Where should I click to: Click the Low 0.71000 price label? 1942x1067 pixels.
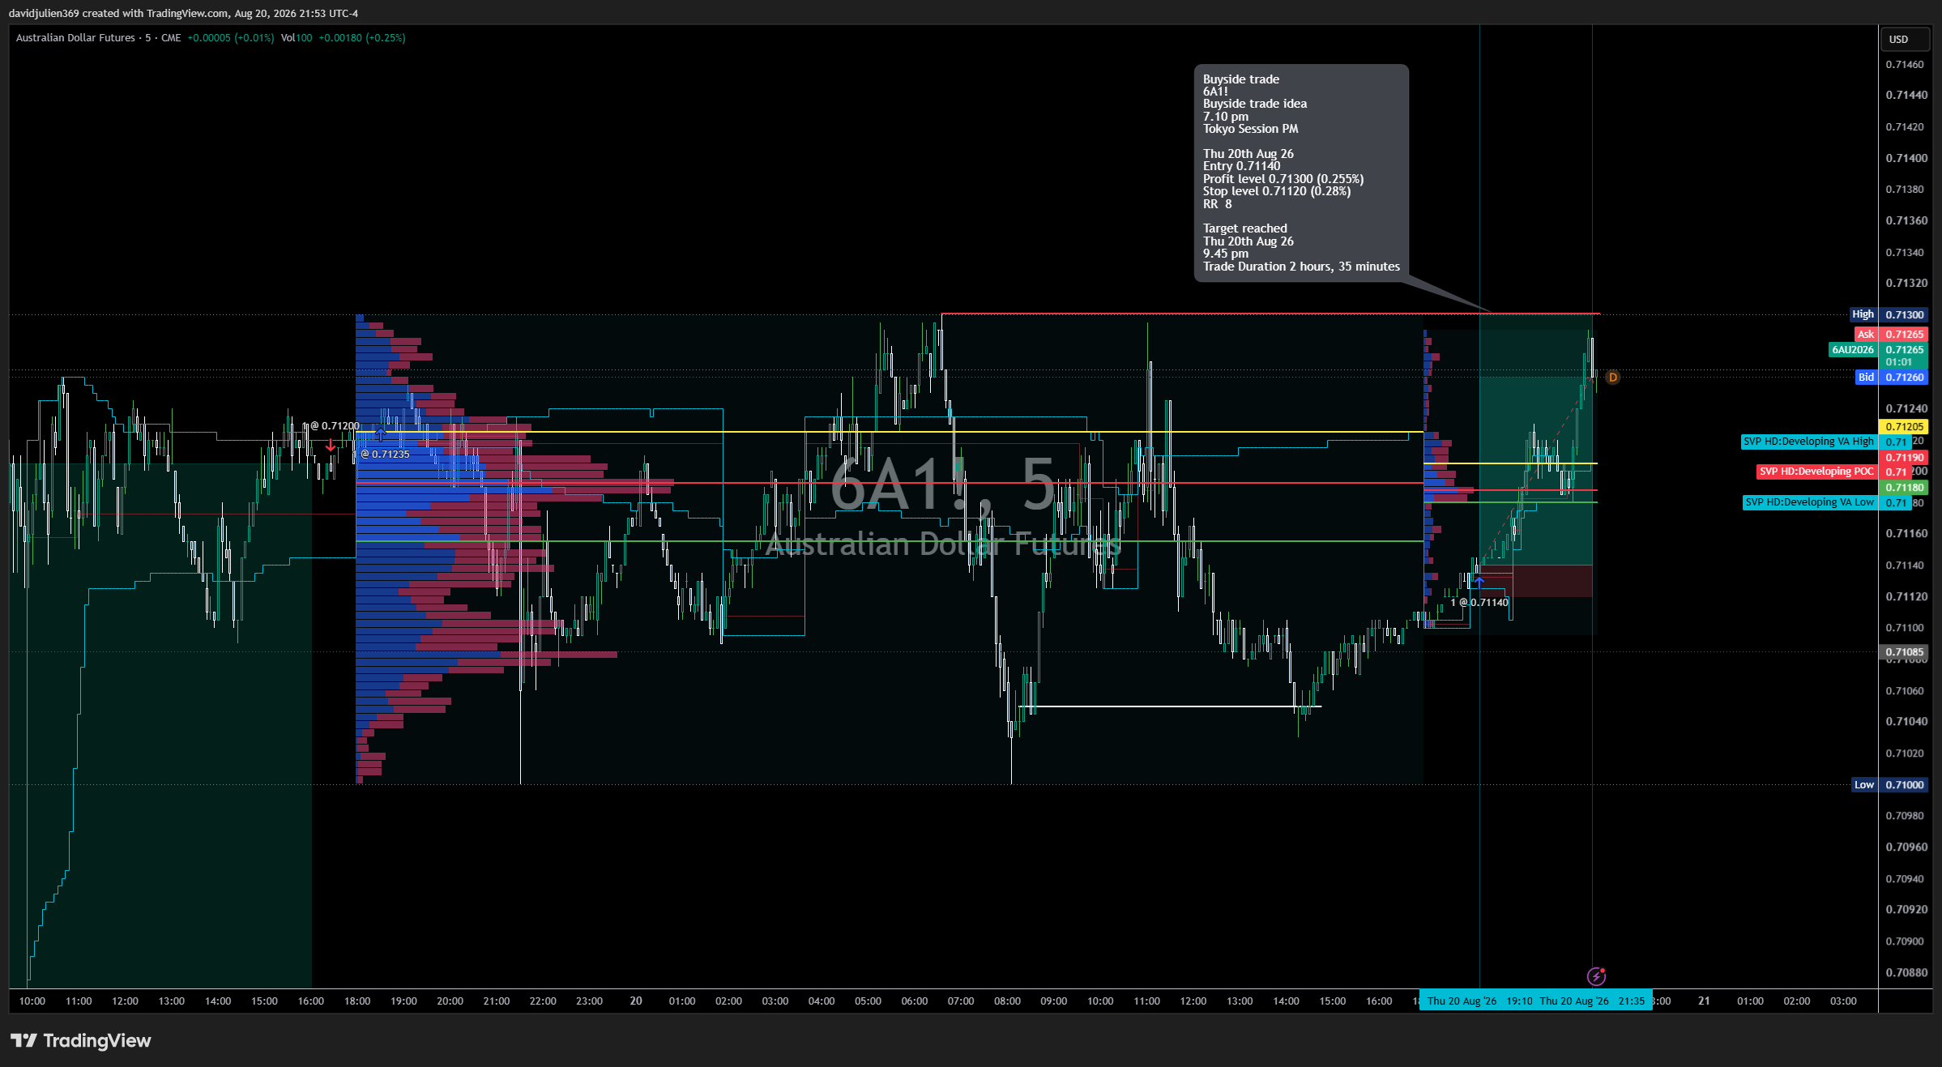pos(1889,785)
